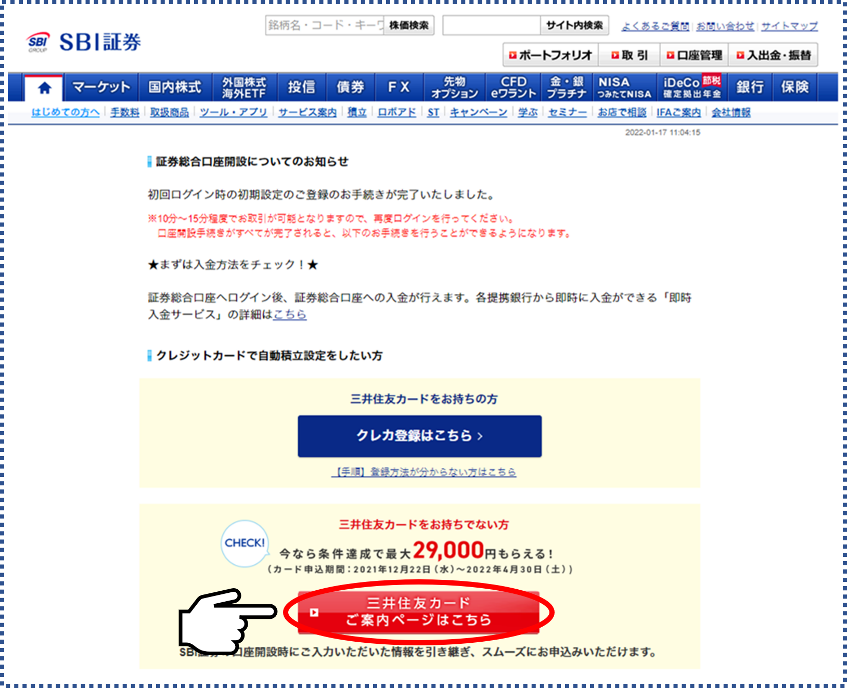847x688 pixels.
Task: Click the CHECK! badge
Action: click(245, 543)
